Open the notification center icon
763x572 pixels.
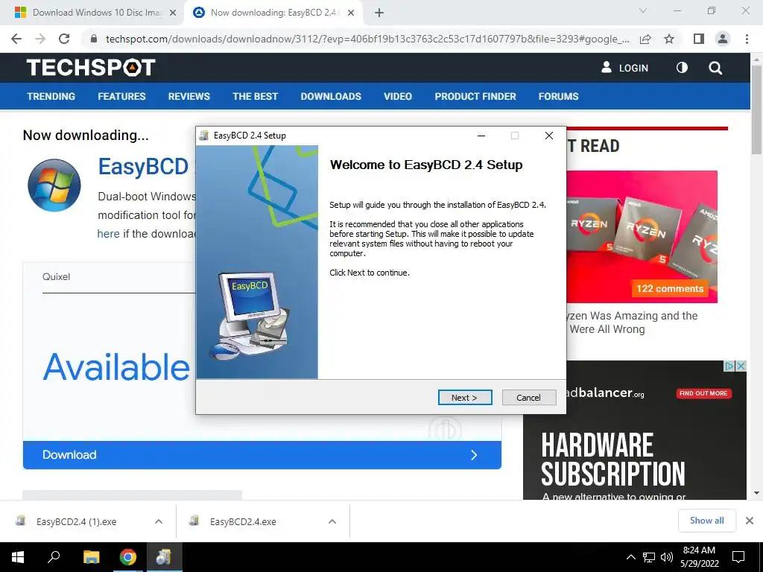[x=738, y=557]
